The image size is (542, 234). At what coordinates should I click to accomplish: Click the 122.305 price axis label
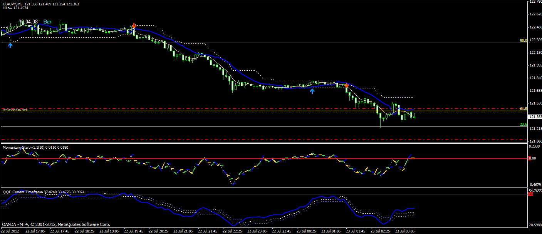tap(535, 40)
